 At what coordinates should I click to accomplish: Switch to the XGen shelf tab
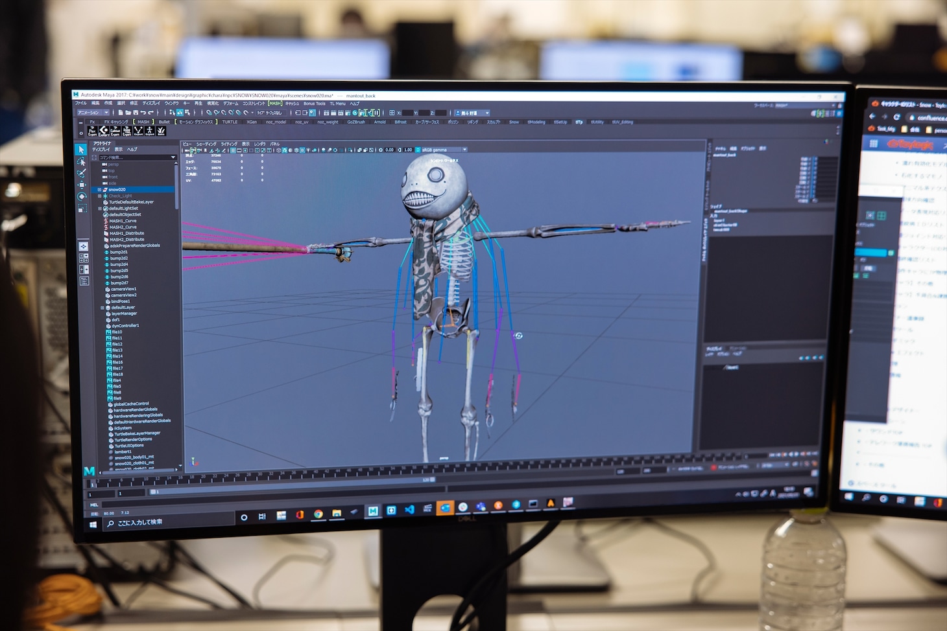click(251, 122)
